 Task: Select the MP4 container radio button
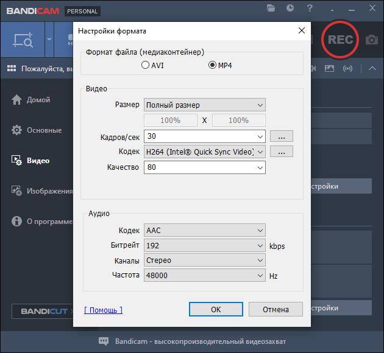[x=212, y=65]
